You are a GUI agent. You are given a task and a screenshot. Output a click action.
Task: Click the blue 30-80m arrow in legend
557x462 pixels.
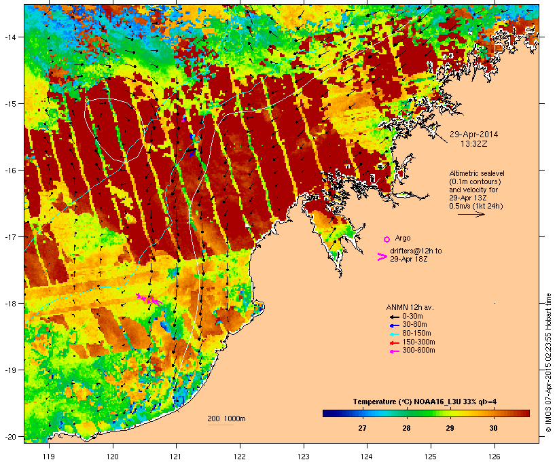point(394,325)
